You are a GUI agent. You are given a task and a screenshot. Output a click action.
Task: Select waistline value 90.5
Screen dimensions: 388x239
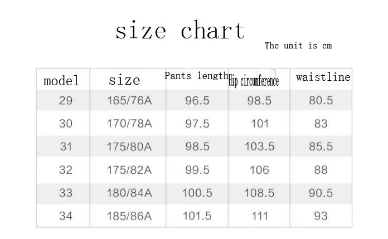click(x=321, y=193)
